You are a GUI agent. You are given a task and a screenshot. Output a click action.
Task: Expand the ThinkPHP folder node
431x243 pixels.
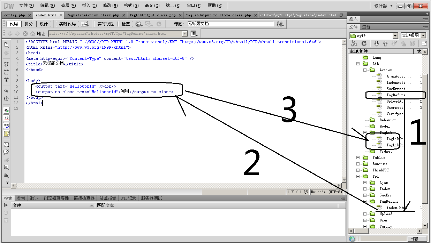pos(358,170)
